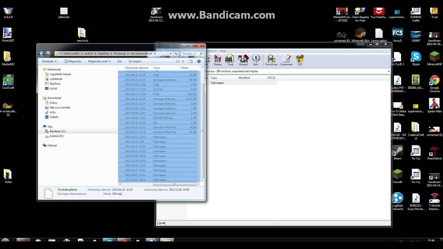Sort by Módosítás dátuma column header
This screenshot has height=249, width=443.
point(137,68)
